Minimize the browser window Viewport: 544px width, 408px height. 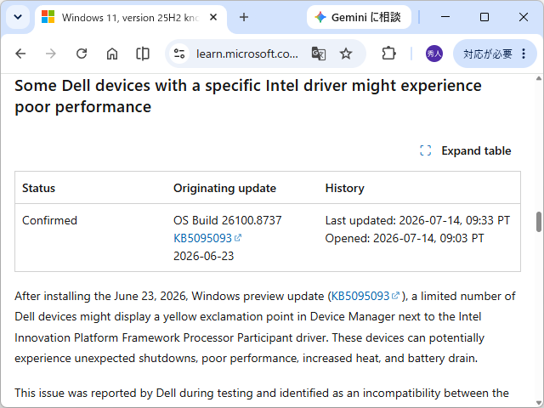445,17
